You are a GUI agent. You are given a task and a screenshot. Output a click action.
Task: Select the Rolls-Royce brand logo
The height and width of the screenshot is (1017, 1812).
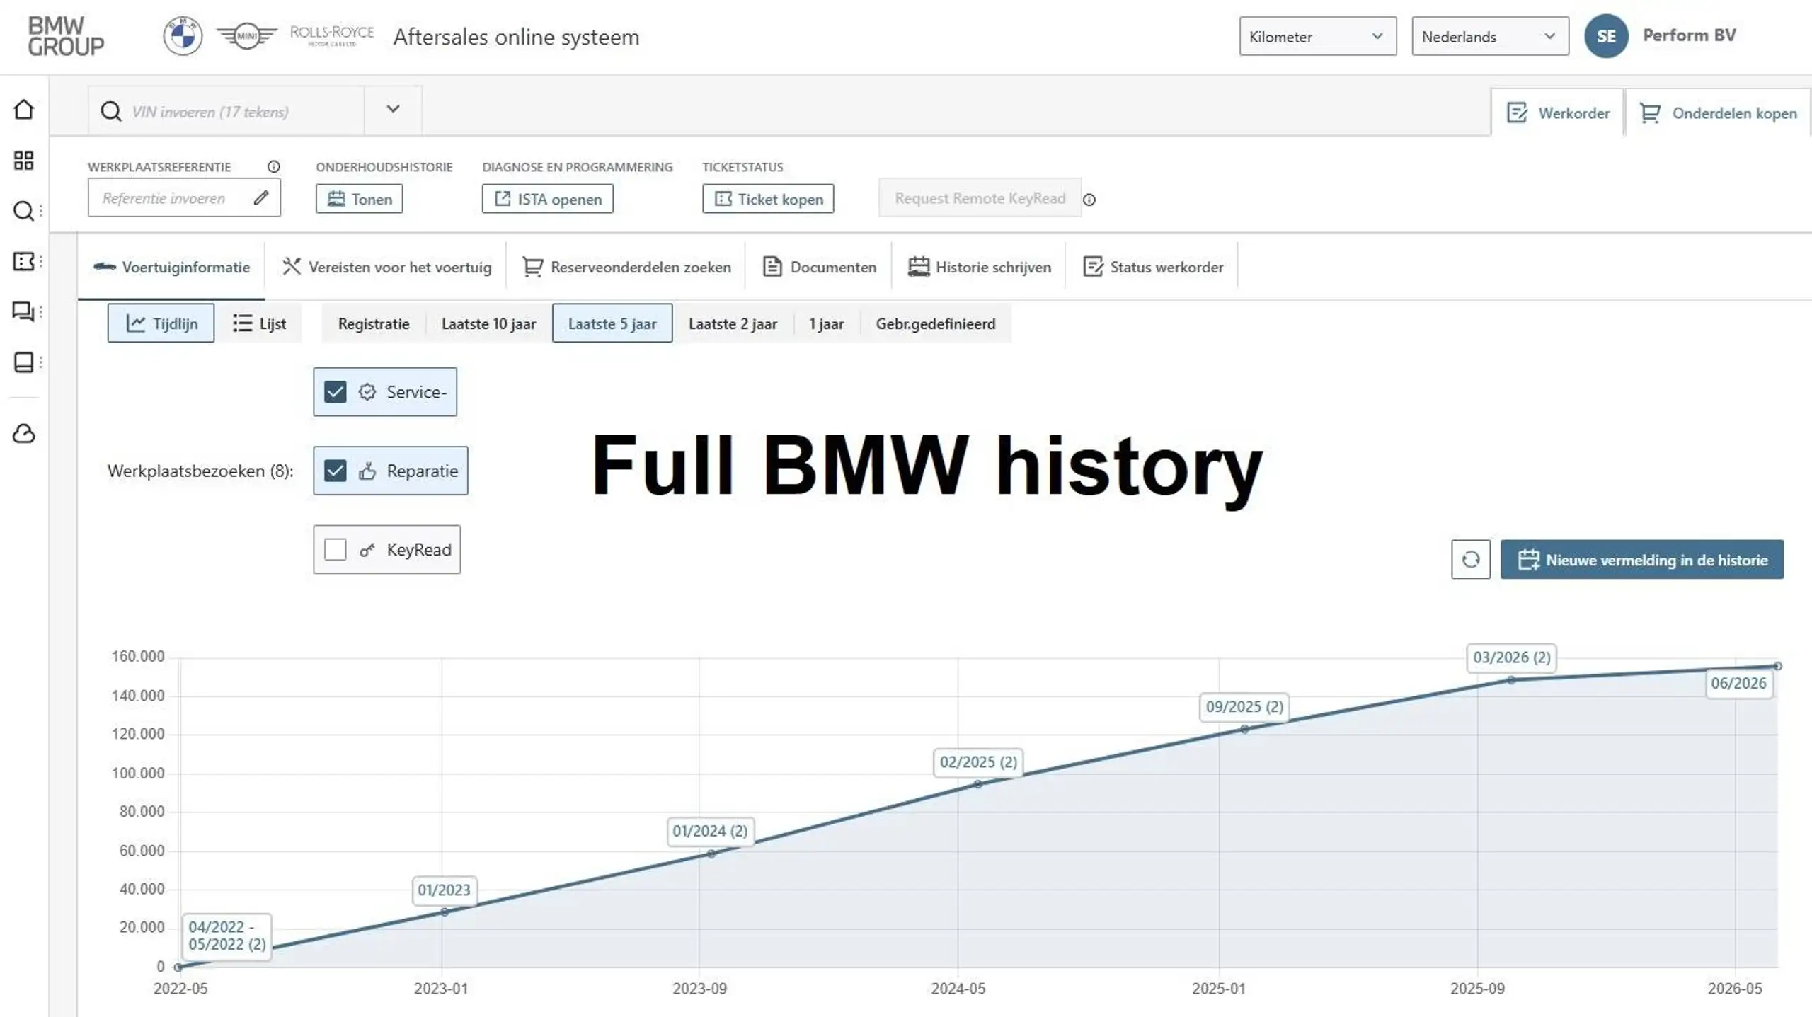click(332, 35)
